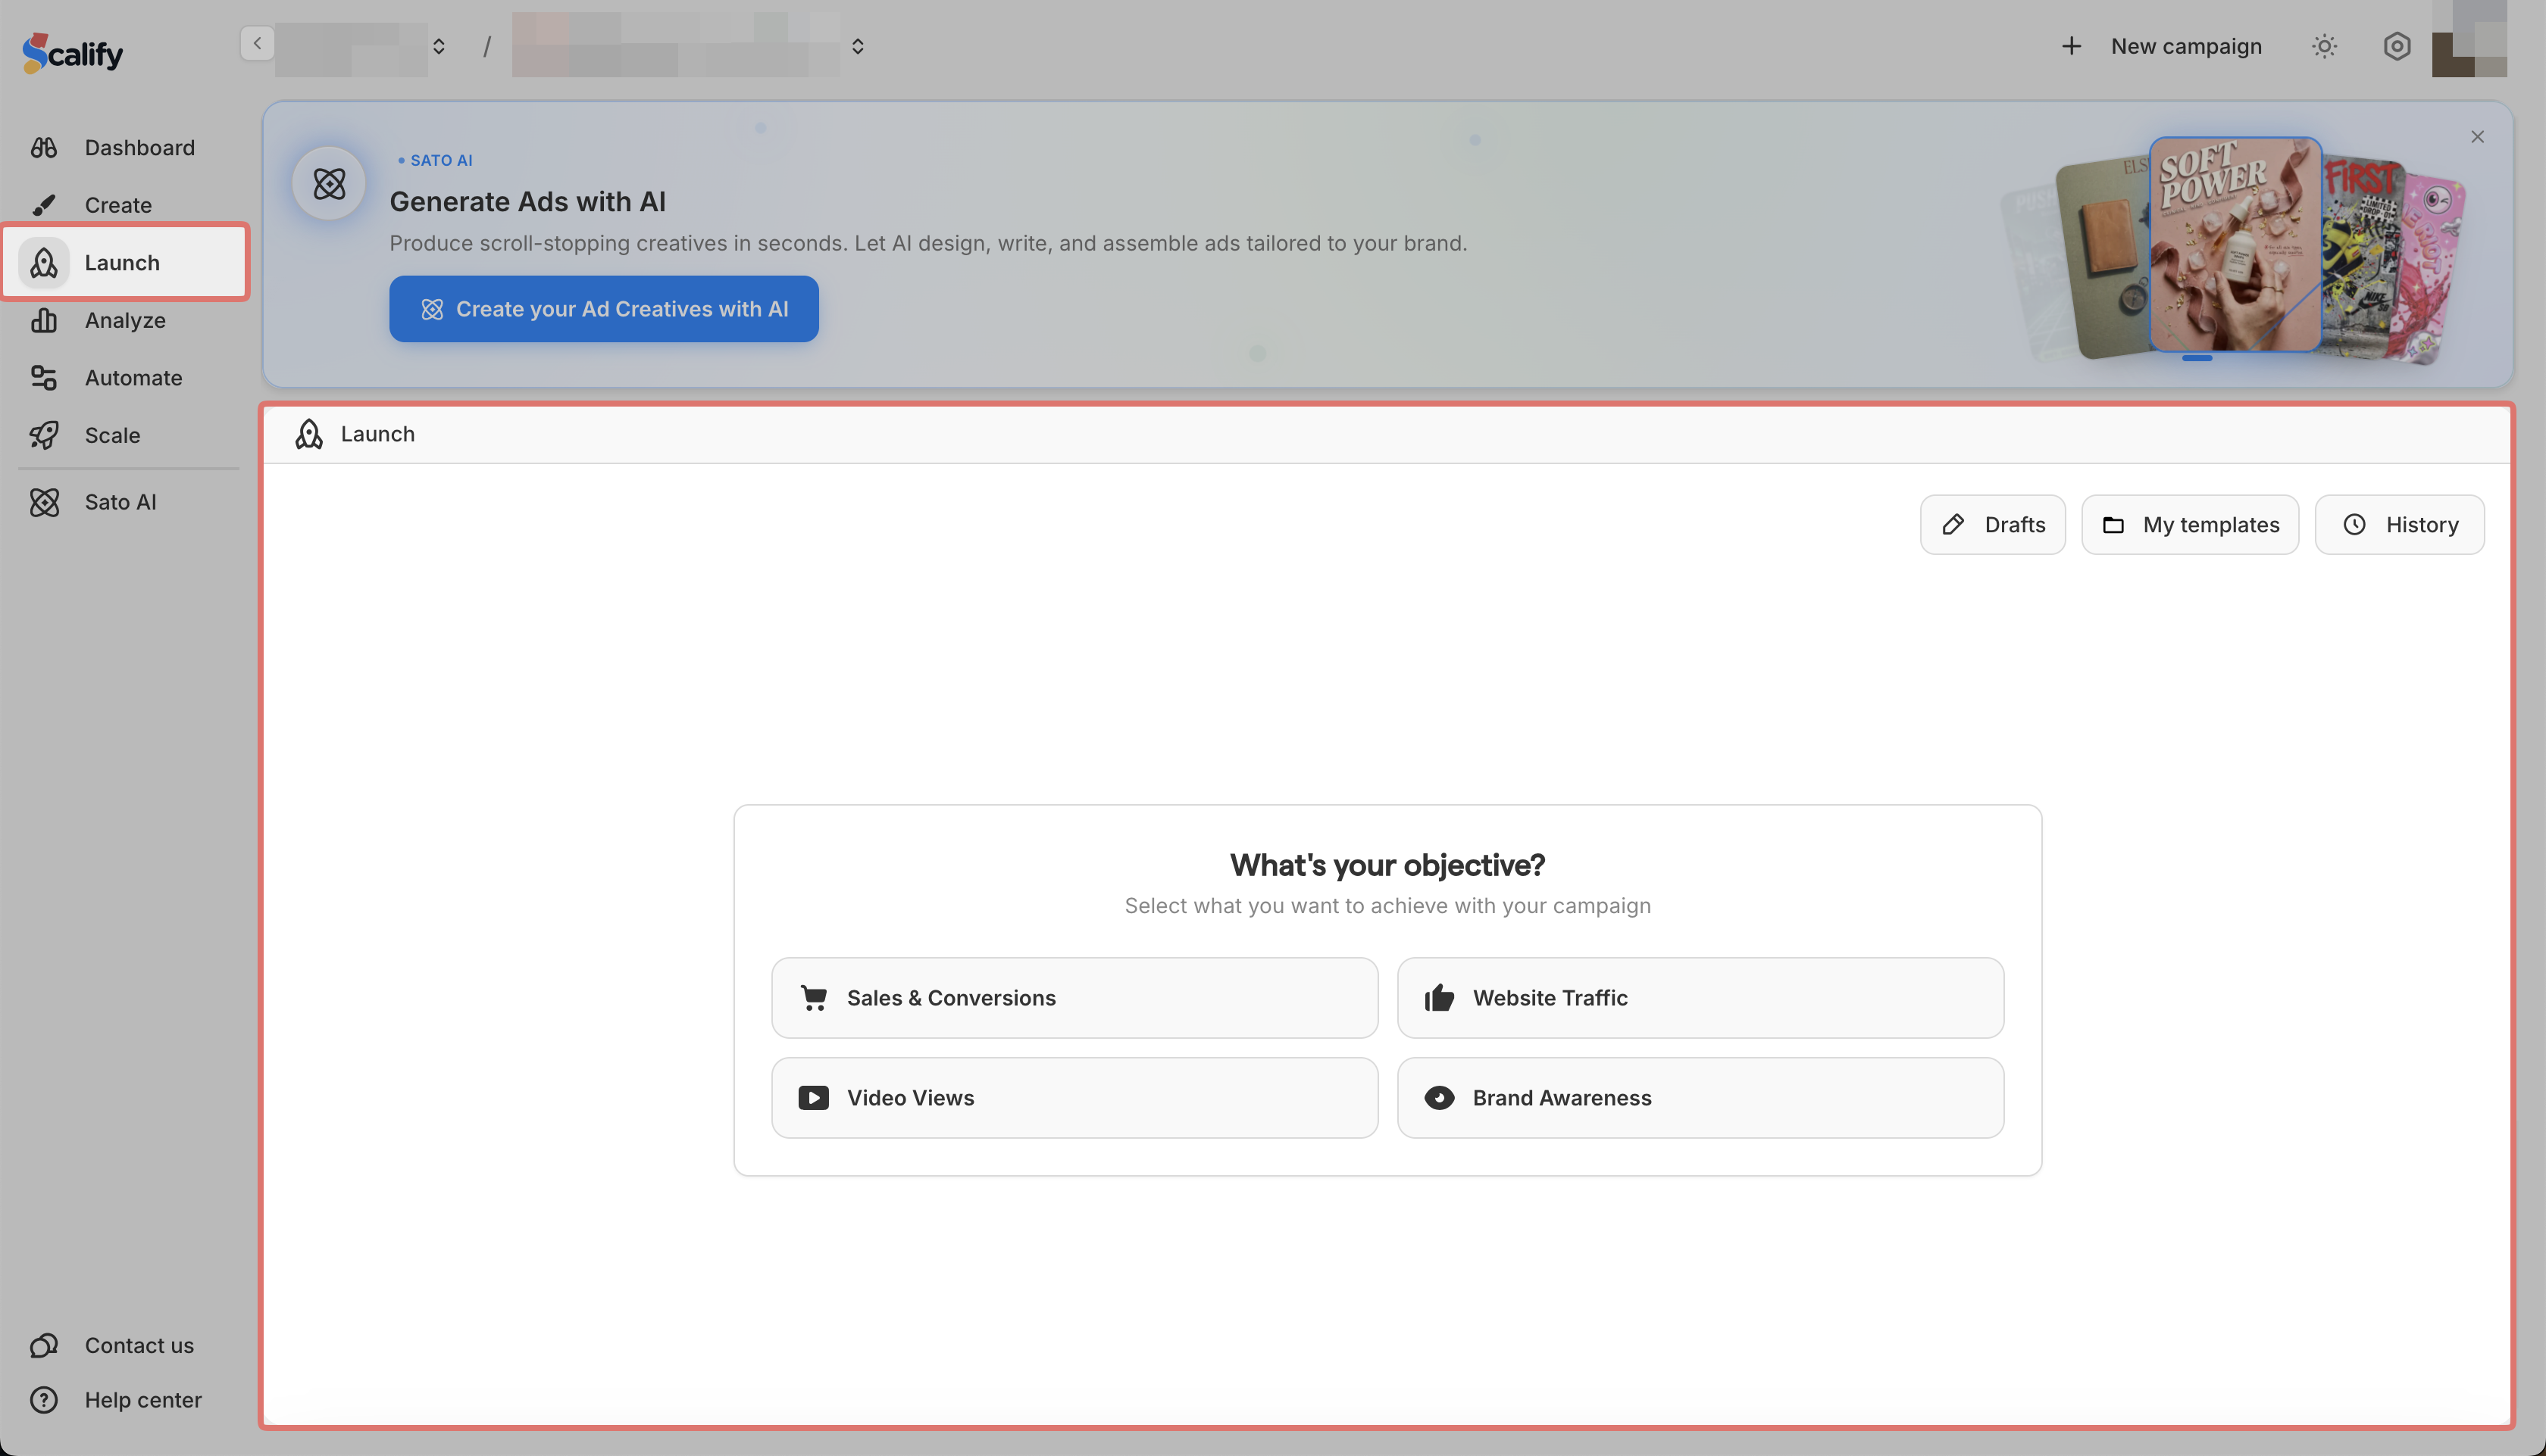Select the Create paintbrush icon
2546x1456 pixels.
[x=43, y=205]
